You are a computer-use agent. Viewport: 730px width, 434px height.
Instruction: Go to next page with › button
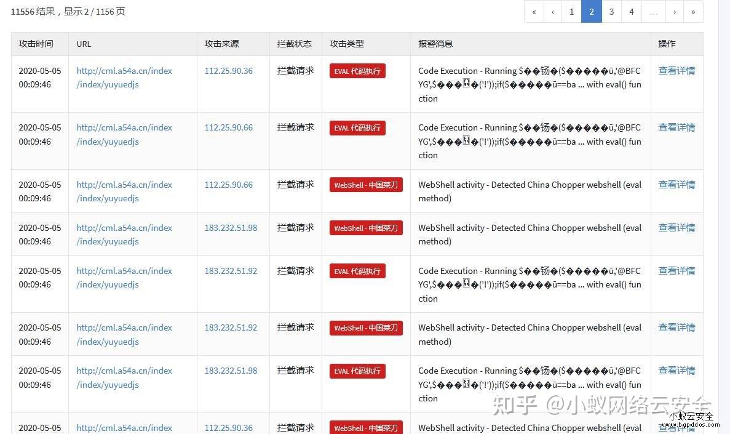pos(675,12)
